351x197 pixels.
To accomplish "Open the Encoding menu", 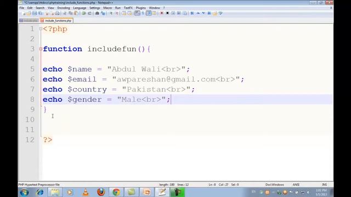I will click(x=64, y=8).
